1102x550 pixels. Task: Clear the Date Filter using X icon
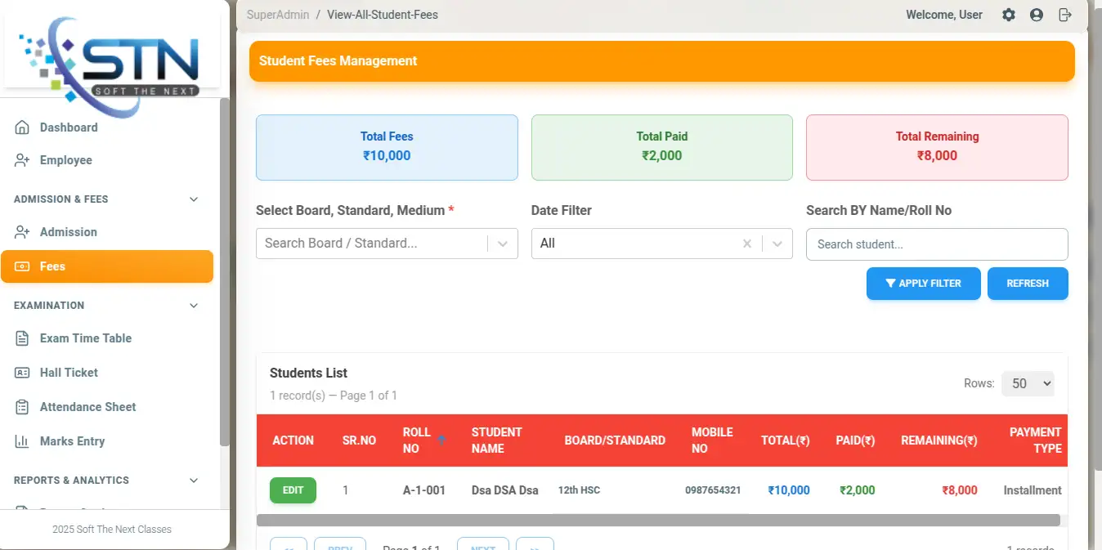746,244
